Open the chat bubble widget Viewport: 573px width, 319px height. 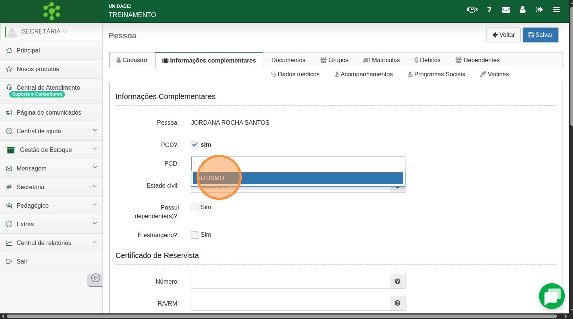552,296
